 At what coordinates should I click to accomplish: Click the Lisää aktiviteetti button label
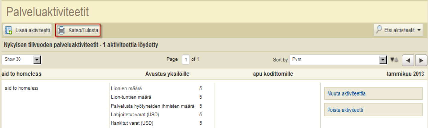pyautogui.click(x=33, y=30)
